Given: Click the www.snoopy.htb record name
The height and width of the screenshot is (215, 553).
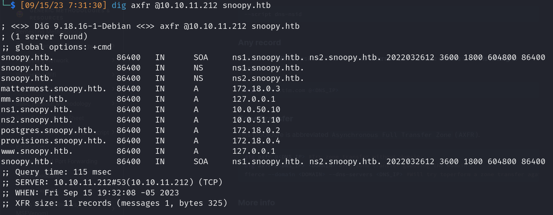Looking at the screenshot, I should (37, 151).
